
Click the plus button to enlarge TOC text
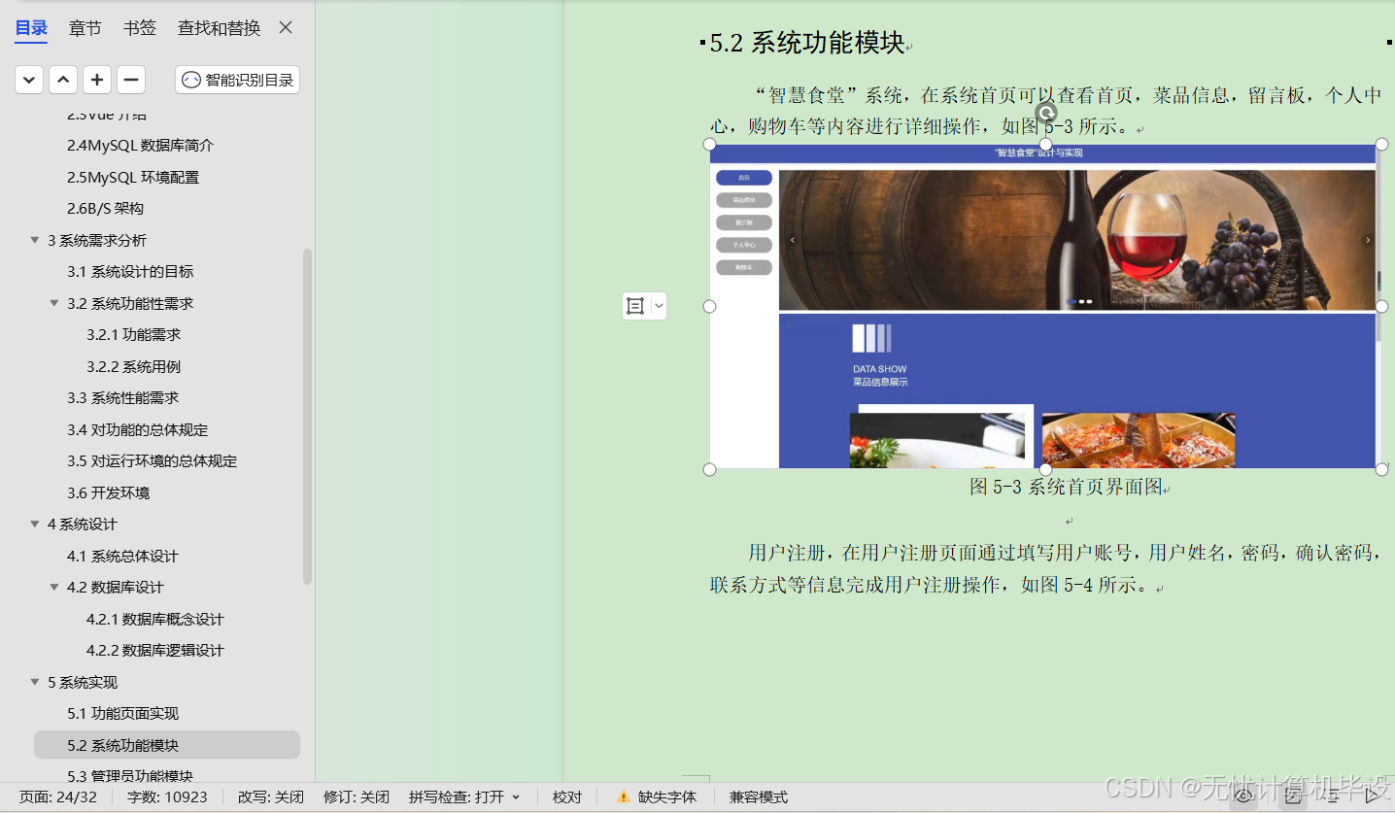pyautogui.click(x=97, y=80)
